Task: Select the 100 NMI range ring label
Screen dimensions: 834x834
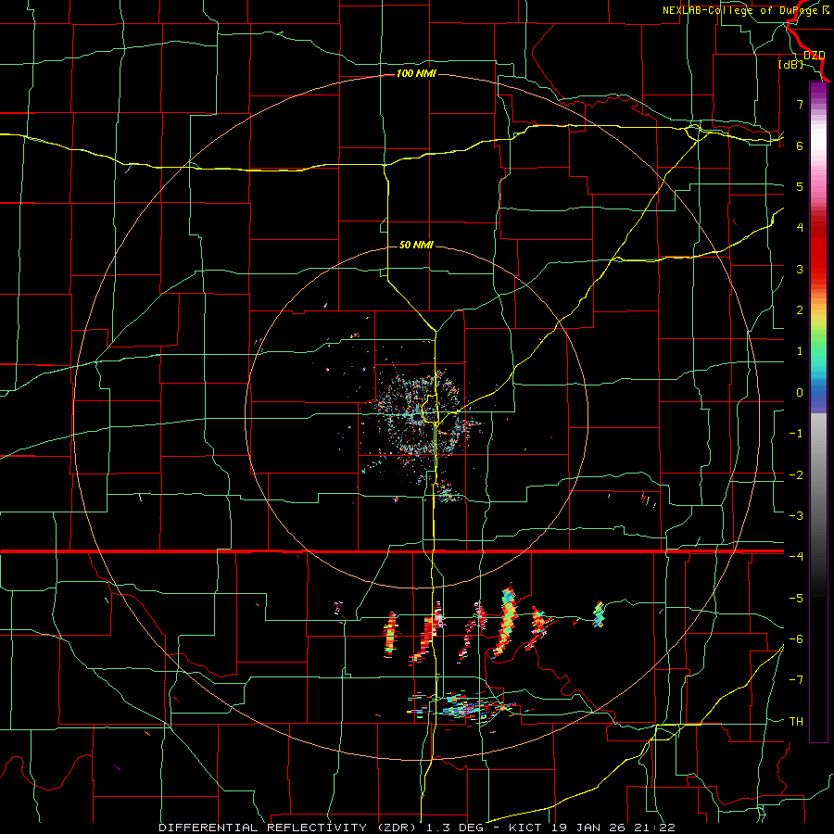Action: tap(416, 73)
